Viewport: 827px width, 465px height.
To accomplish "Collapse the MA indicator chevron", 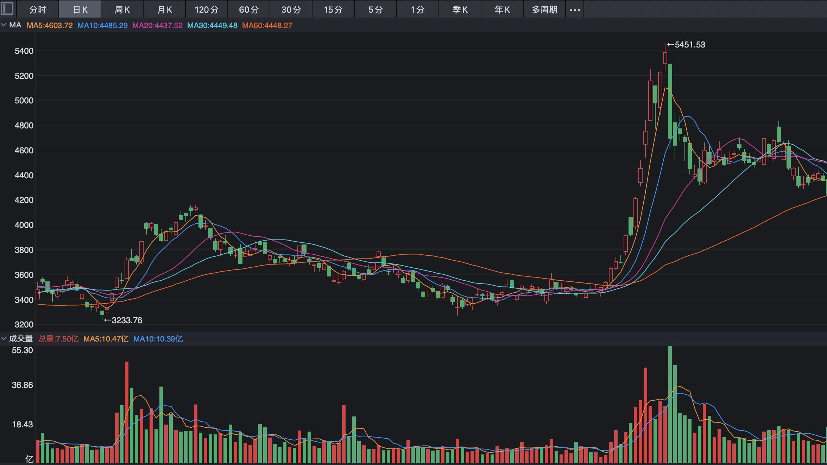I will (4, 25).
